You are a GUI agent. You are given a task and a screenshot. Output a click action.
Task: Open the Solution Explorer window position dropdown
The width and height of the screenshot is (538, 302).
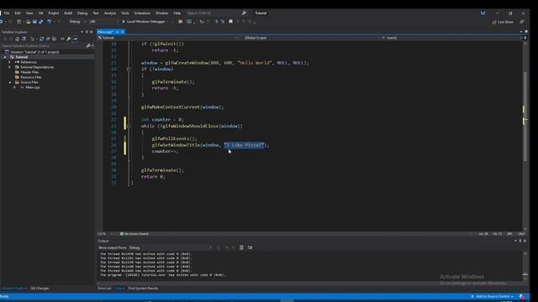click(x=82, y=32)
